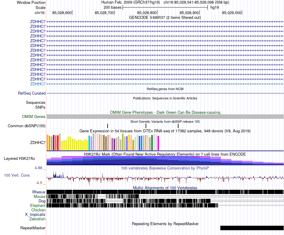Click the light-blue ZDHHC7 intron arrow line
284x235 pixels.
coord(165,84)
